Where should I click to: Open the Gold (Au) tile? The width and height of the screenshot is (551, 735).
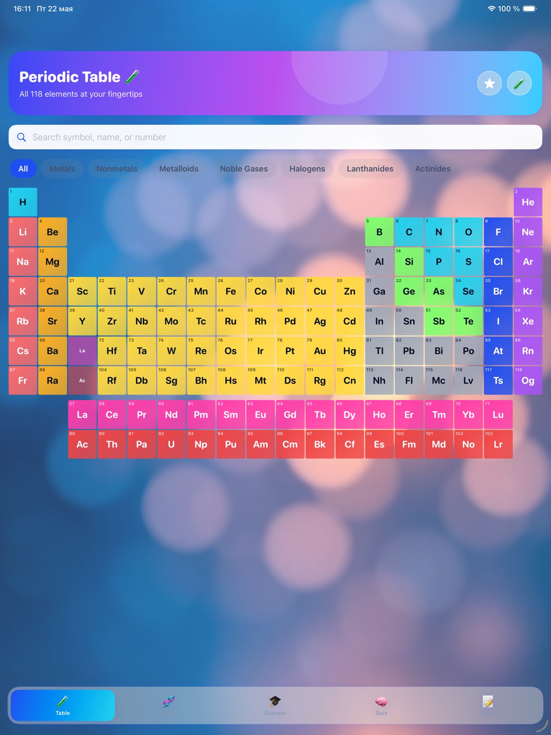320,351
